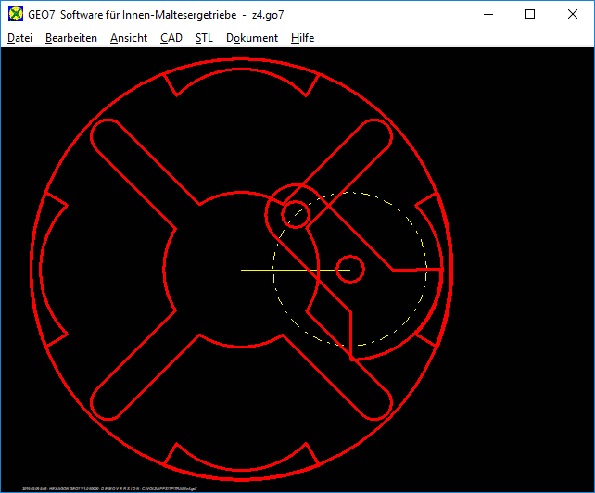This screenshot has width=595, height=493.
Task: Open the Dokument menu
Action: (251, 38)
